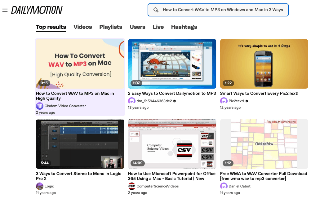Switch to the Videos tab
The image size is (311, 198).
(83, 27)
